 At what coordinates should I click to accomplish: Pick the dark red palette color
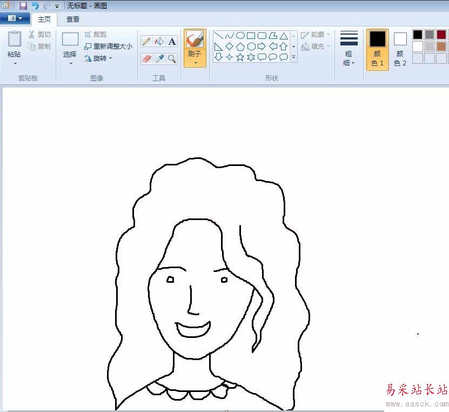point(441,35)
